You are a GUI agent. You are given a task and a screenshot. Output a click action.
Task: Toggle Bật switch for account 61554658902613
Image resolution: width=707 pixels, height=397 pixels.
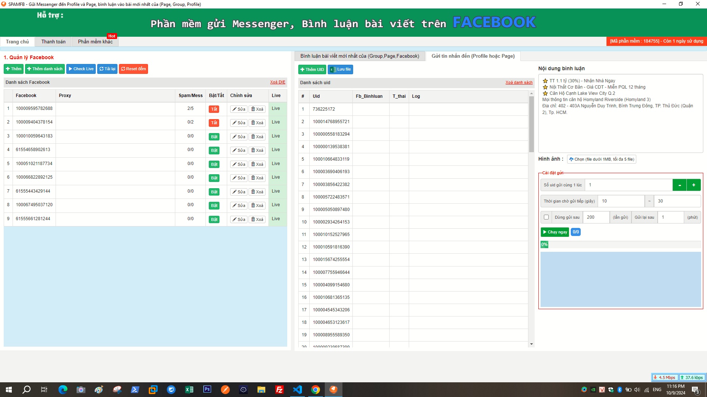(x=214, y=150)
